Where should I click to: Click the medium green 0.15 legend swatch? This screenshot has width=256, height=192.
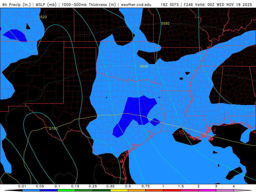click(x=84, y=190)
